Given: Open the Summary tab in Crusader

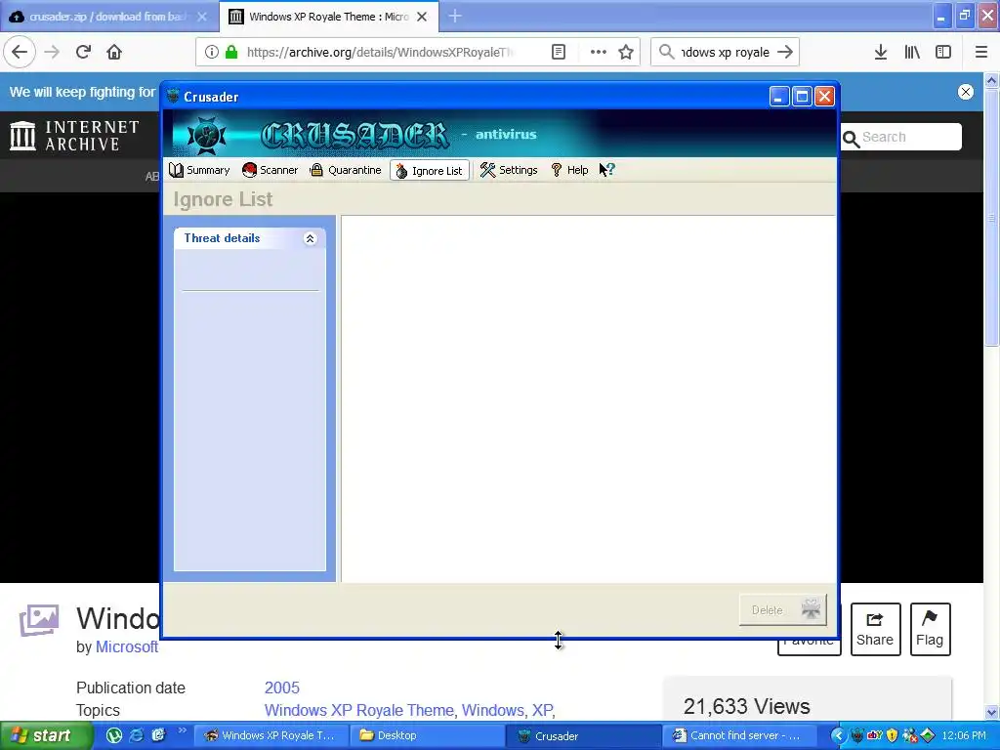Looking at the screenshot, I should coord(199,170).
